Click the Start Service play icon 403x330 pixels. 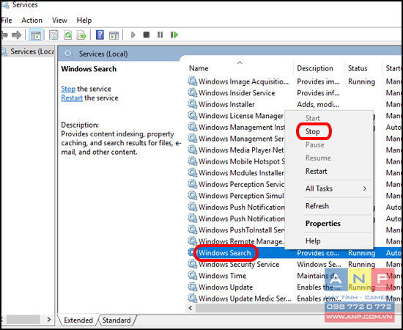tap(133, 34)
